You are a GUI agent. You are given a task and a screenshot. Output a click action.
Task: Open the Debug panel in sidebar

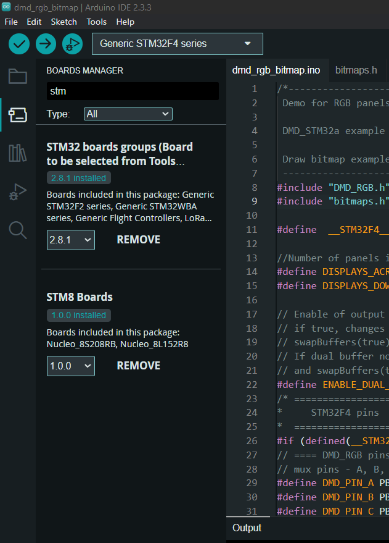pyautogui.click(x=17, y=192)
